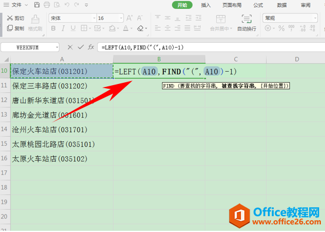Screen dimensions: 325x232
Task: Click the distributed alignment icon
Action: pos(197,28)
